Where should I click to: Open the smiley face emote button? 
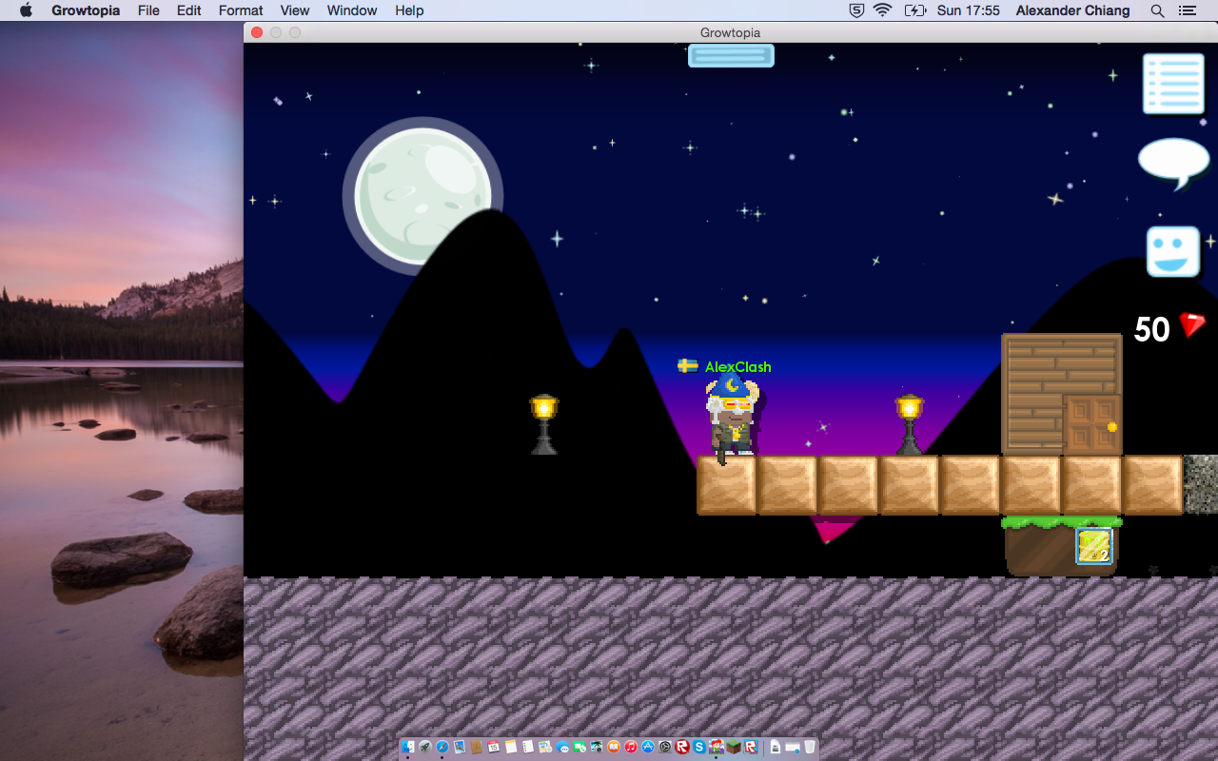[1172, 251]
